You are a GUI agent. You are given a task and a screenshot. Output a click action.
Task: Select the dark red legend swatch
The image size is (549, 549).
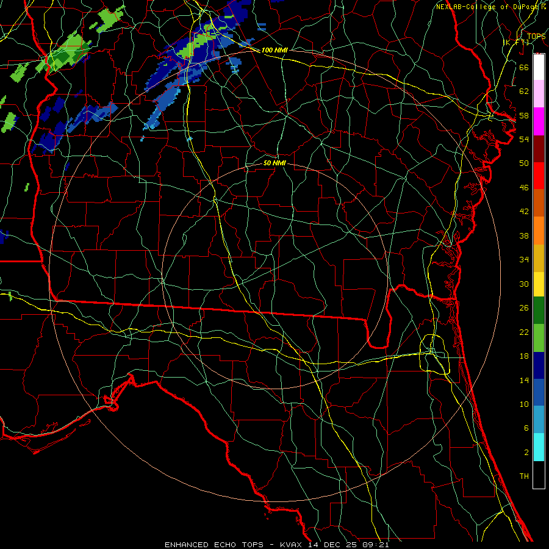pyautogui.click(x=539, y=149)
